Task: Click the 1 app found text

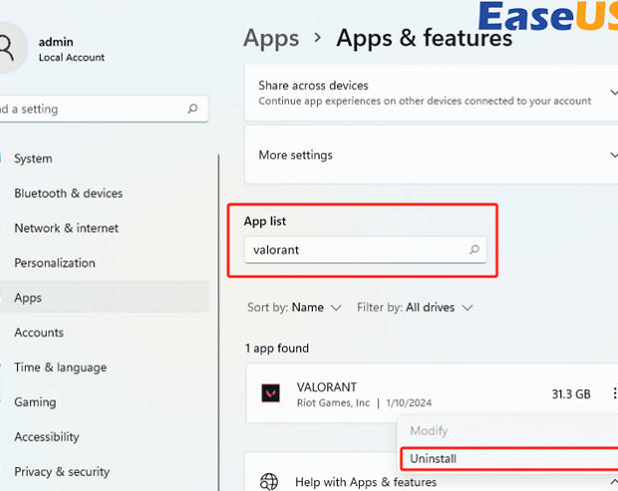Action: click(x=277, y=348)
